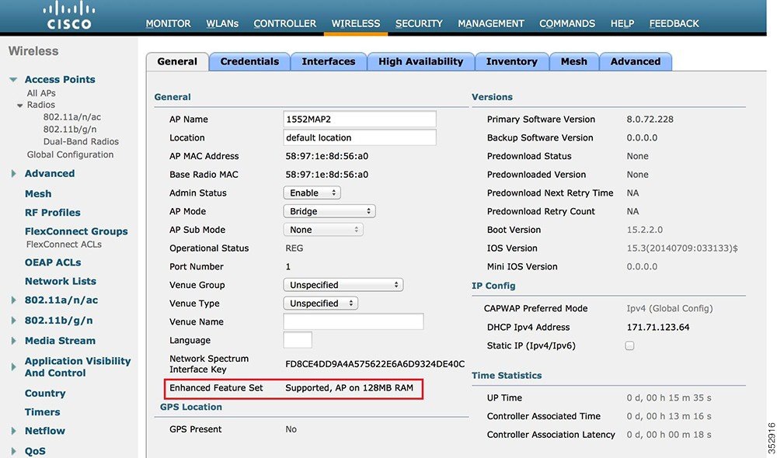Open Network Lists link
777x458 pixels.
tap(61, 281)
